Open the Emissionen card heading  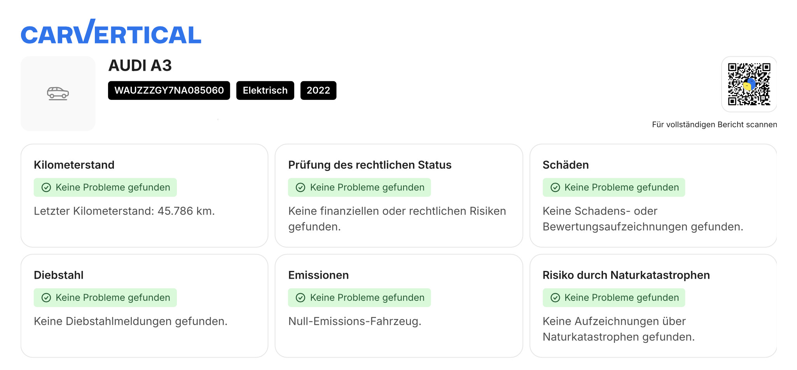coord(318,275)
